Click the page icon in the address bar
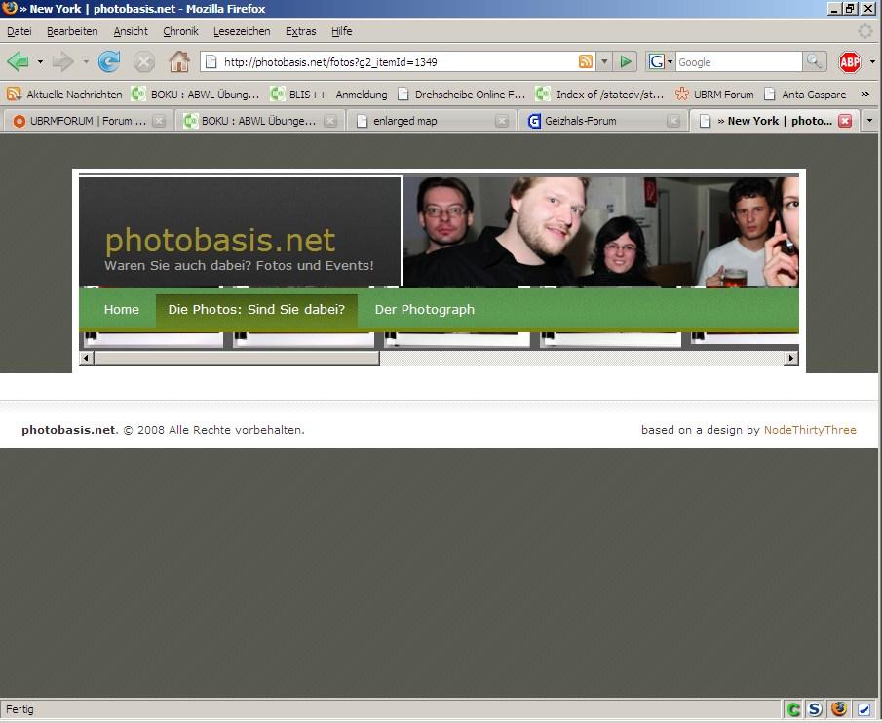The image size is (882, 723). coord(211,61)
